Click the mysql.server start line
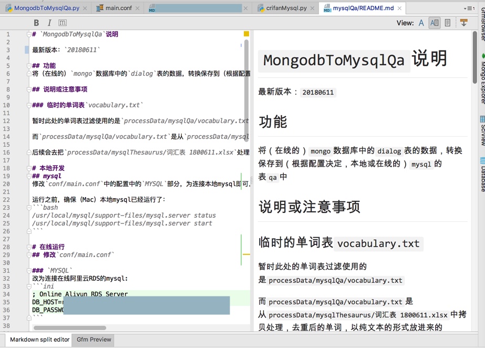Image resolution: width=485 pixels, height=348 pixels. point(122,223)
